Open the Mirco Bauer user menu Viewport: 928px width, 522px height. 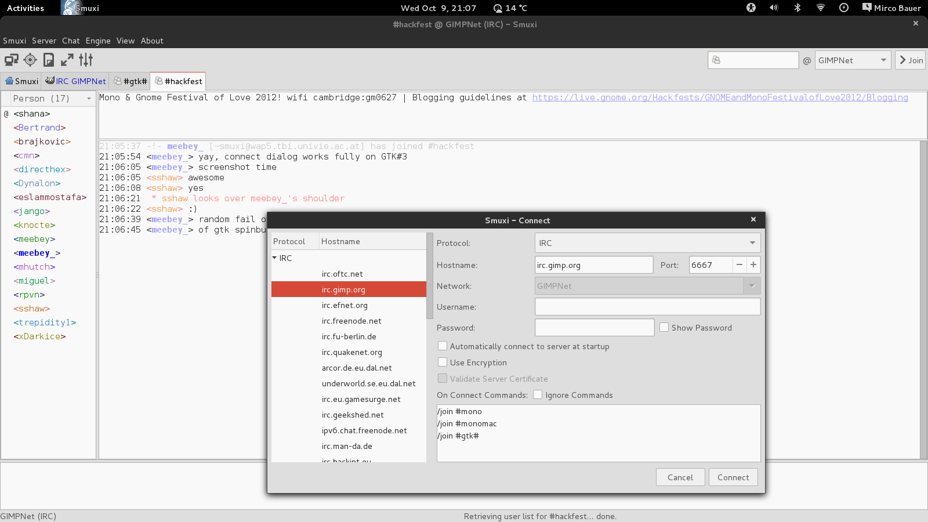coord(892,8)
